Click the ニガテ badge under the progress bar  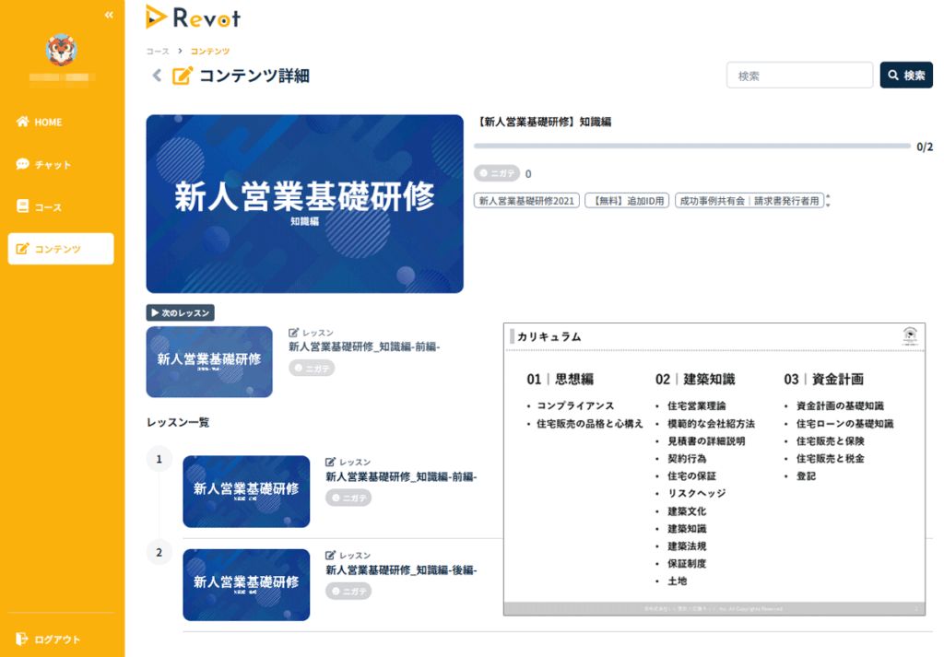[x=496, y=173]
